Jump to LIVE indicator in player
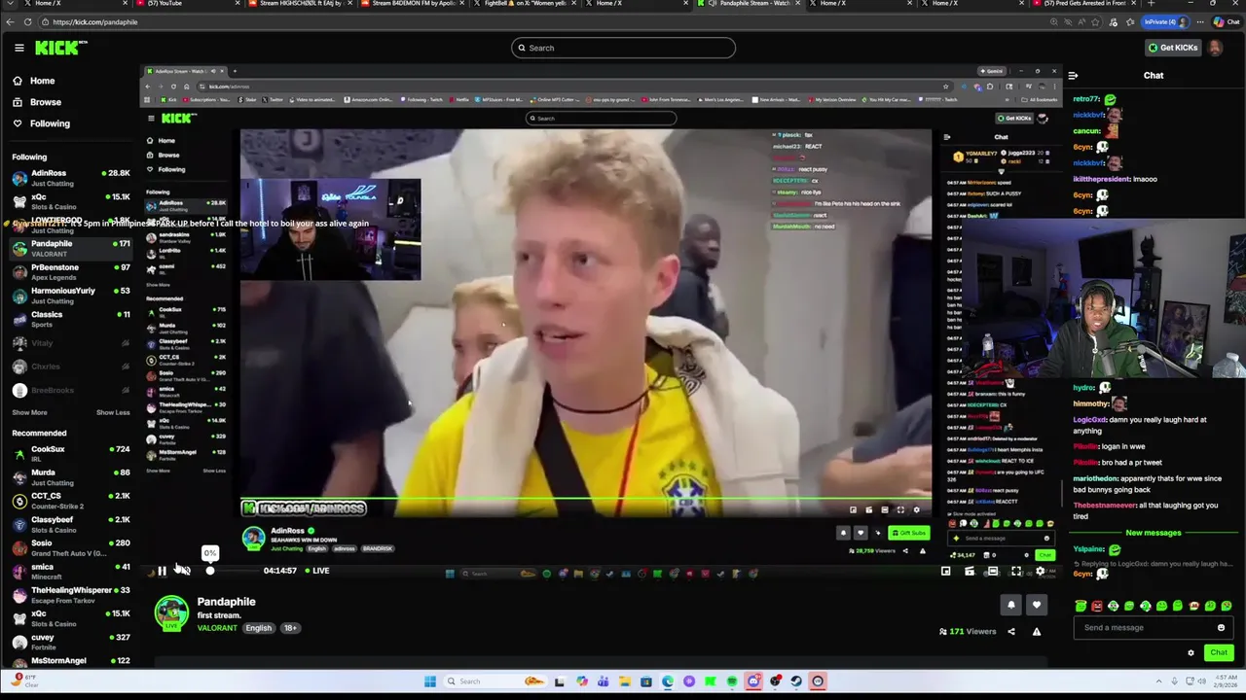The width and height of the screenshot is (1246, 700). click(x=316, y=571)
